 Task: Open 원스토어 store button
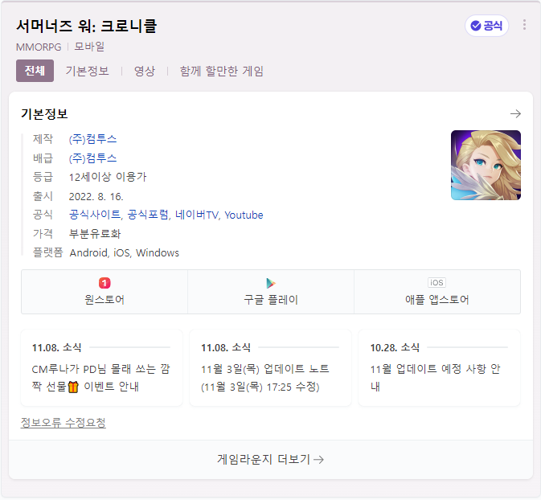(105, 292)
